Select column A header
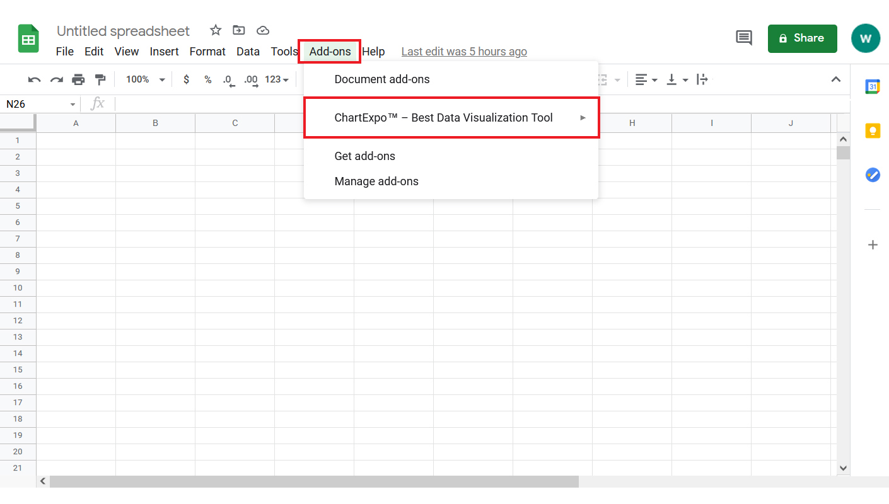 point(76,123)
